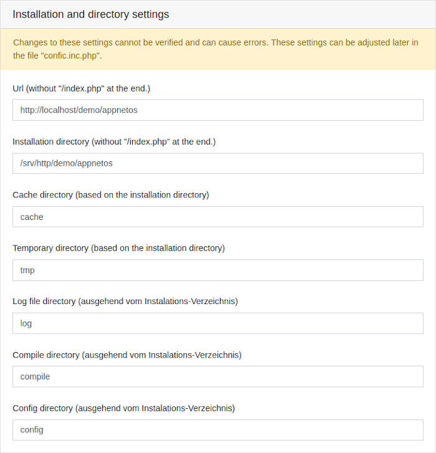The height and width of the screenshot is (453, 436).
Task: Select the Cache directory input field
Action: pyautogui.click(x=217, y=217)
